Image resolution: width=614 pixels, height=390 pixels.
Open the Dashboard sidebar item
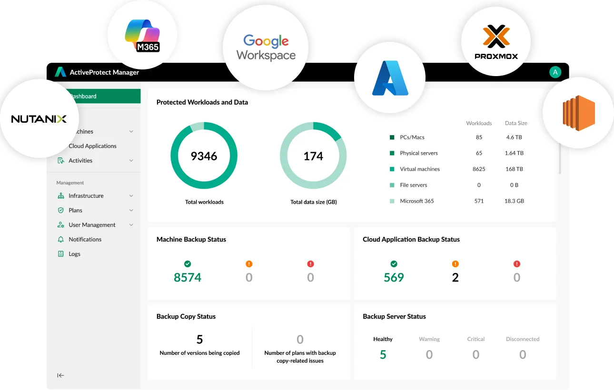tap(94, 96)
